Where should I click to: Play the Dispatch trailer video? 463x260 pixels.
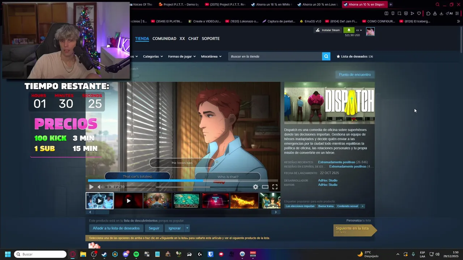[x=91, y=187]
